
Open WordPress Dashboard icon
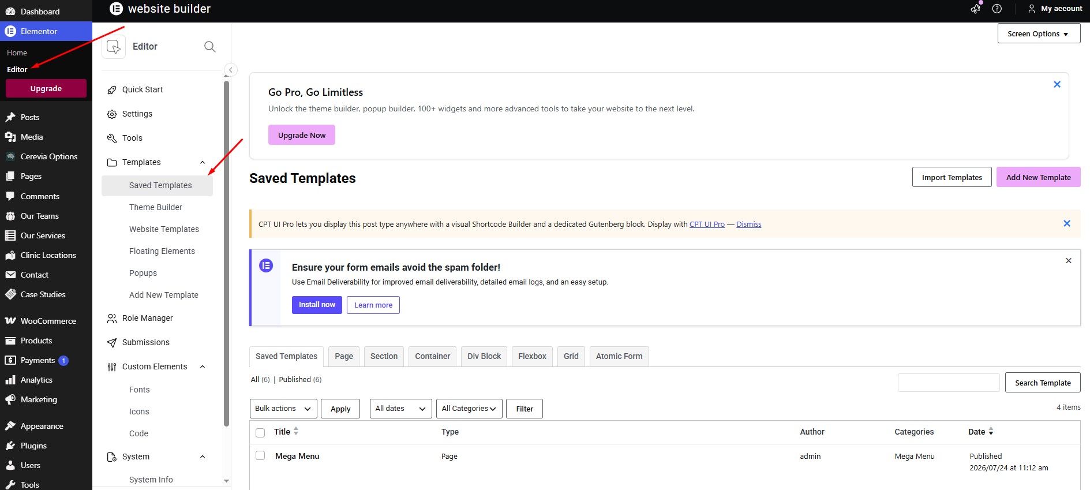coord(10,12)
